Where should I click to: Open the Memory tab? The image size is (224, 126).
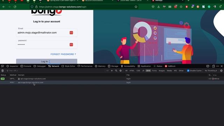point(100,66)
